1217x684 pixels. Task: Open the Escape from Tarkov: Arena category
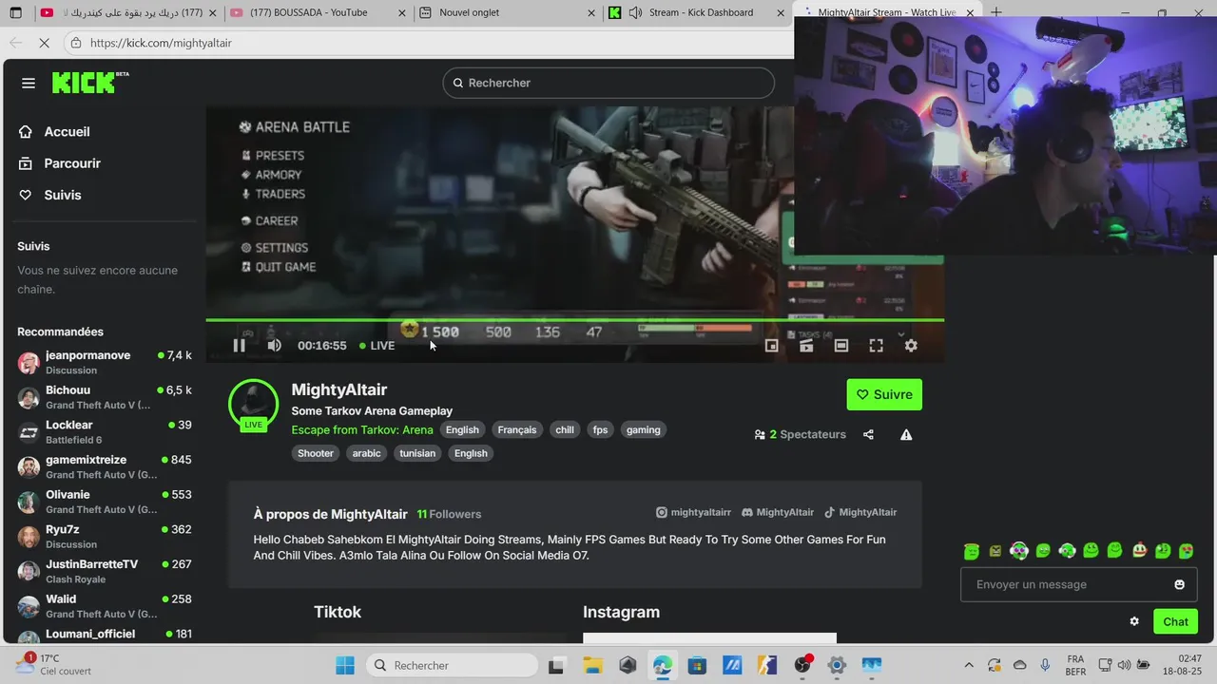pos(362,429)
